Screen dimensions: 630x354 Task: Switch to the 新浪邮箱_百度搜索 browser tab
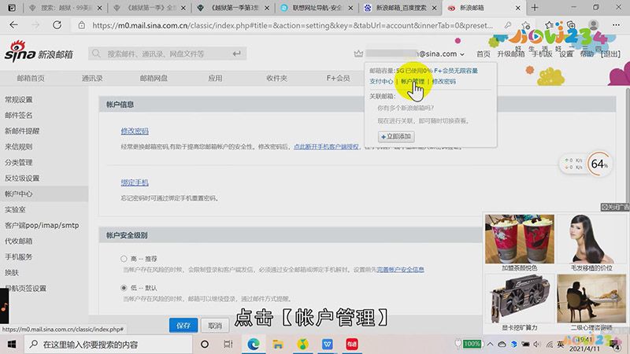400,8
